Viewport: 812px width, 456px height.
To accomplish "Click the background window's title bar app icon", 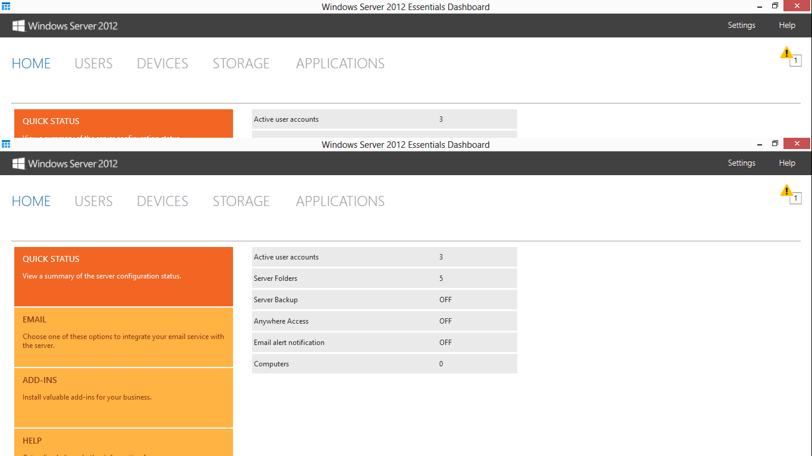I will tap(6, 7).
